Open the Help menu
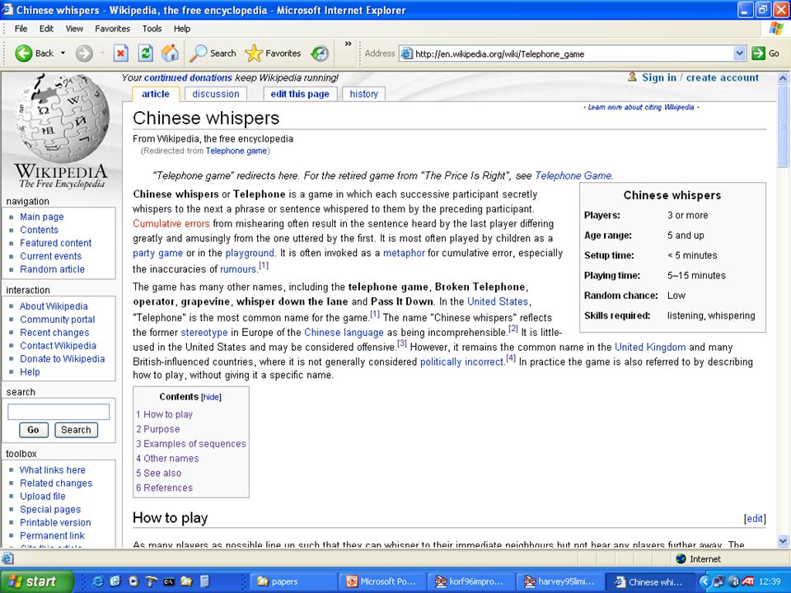The image size is (791, 593). point(182,29)
